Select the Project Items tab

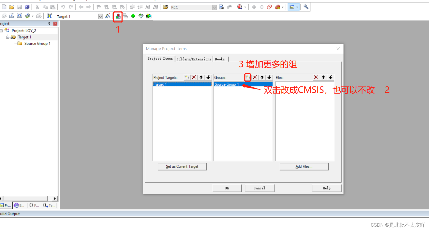click(x=160, y=59)
